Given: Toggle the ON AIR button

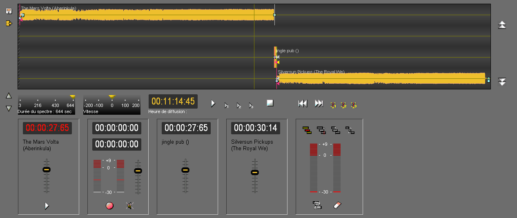Looking at the screenshot, I should [317, 205].
